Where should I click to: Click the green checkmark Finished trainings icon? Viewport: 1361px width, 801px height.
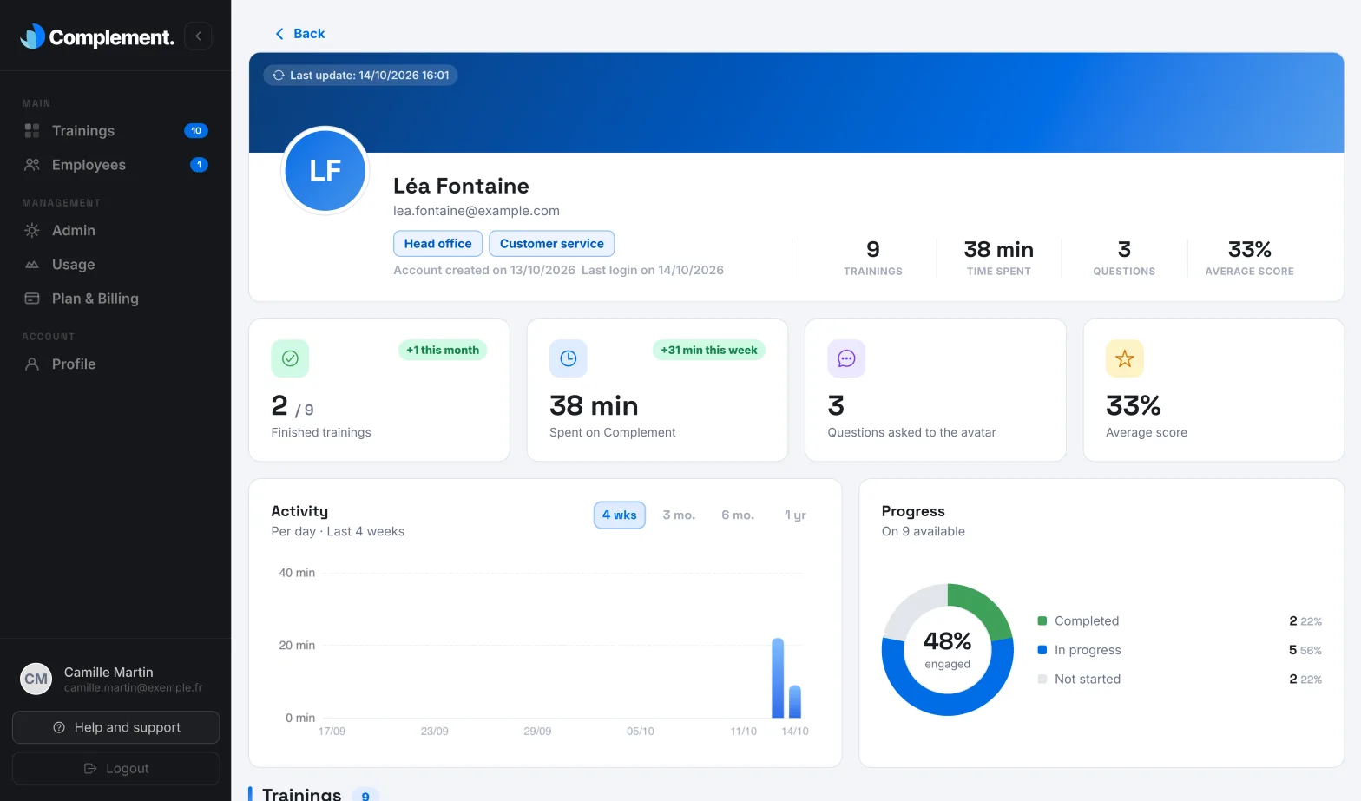click(x=290, y=358)
